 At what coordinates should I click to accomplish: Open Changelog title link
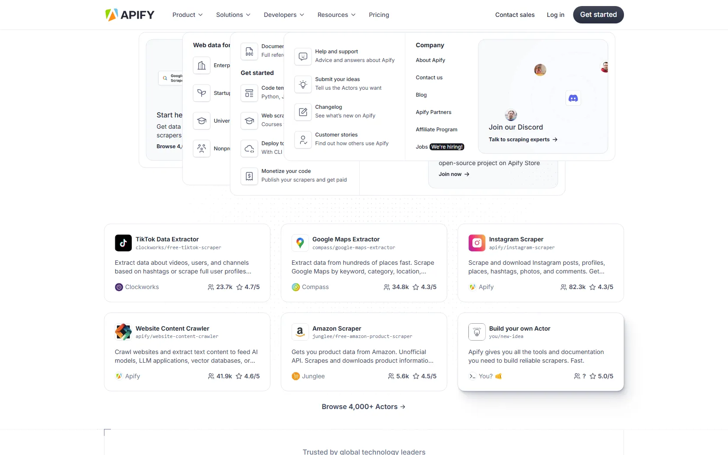328,107
